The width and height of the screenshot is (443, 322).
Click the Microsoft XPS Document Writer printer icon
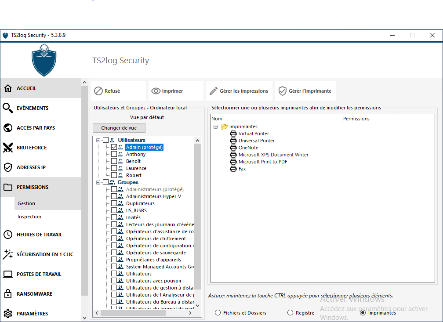(x=233, y=155)
